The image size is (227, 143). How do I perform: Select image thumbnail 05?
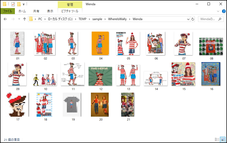pos(128,43)
